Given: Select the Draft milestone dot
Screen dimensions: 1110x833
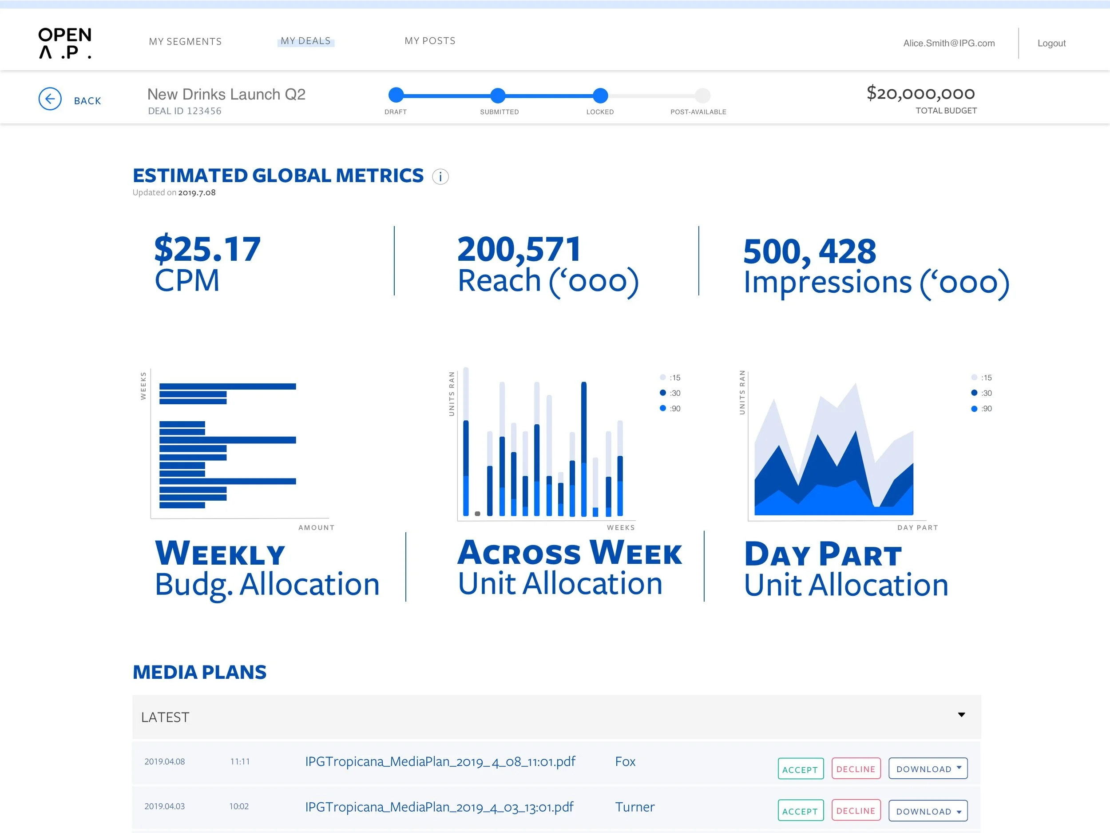Looking at the screenshot, I should [396, 96].
